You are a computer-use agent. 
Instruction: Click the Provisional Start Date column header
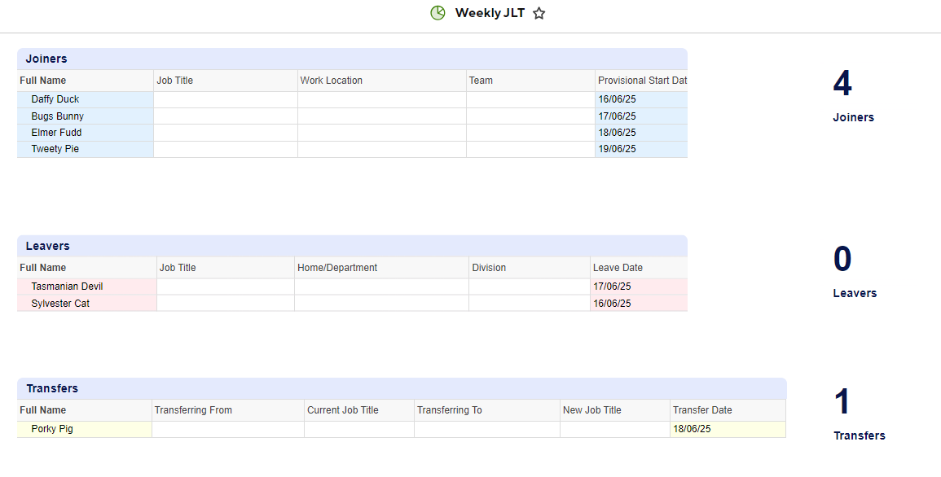click(641, 81)
